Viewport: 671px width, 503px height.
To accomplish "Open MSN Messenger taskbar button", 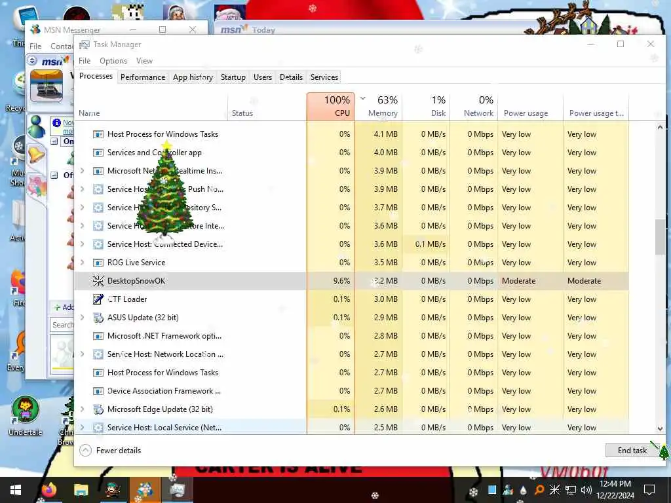I will [145, 490].
